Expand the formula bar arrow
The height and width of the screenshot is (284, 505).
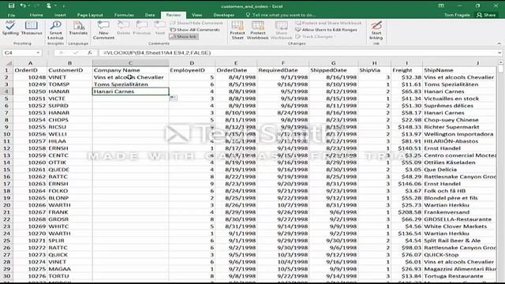coord(499,53)
